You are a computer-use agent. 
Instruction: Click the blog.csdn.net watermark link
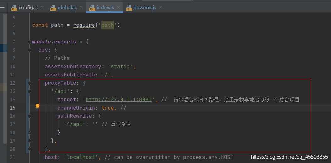289,156
